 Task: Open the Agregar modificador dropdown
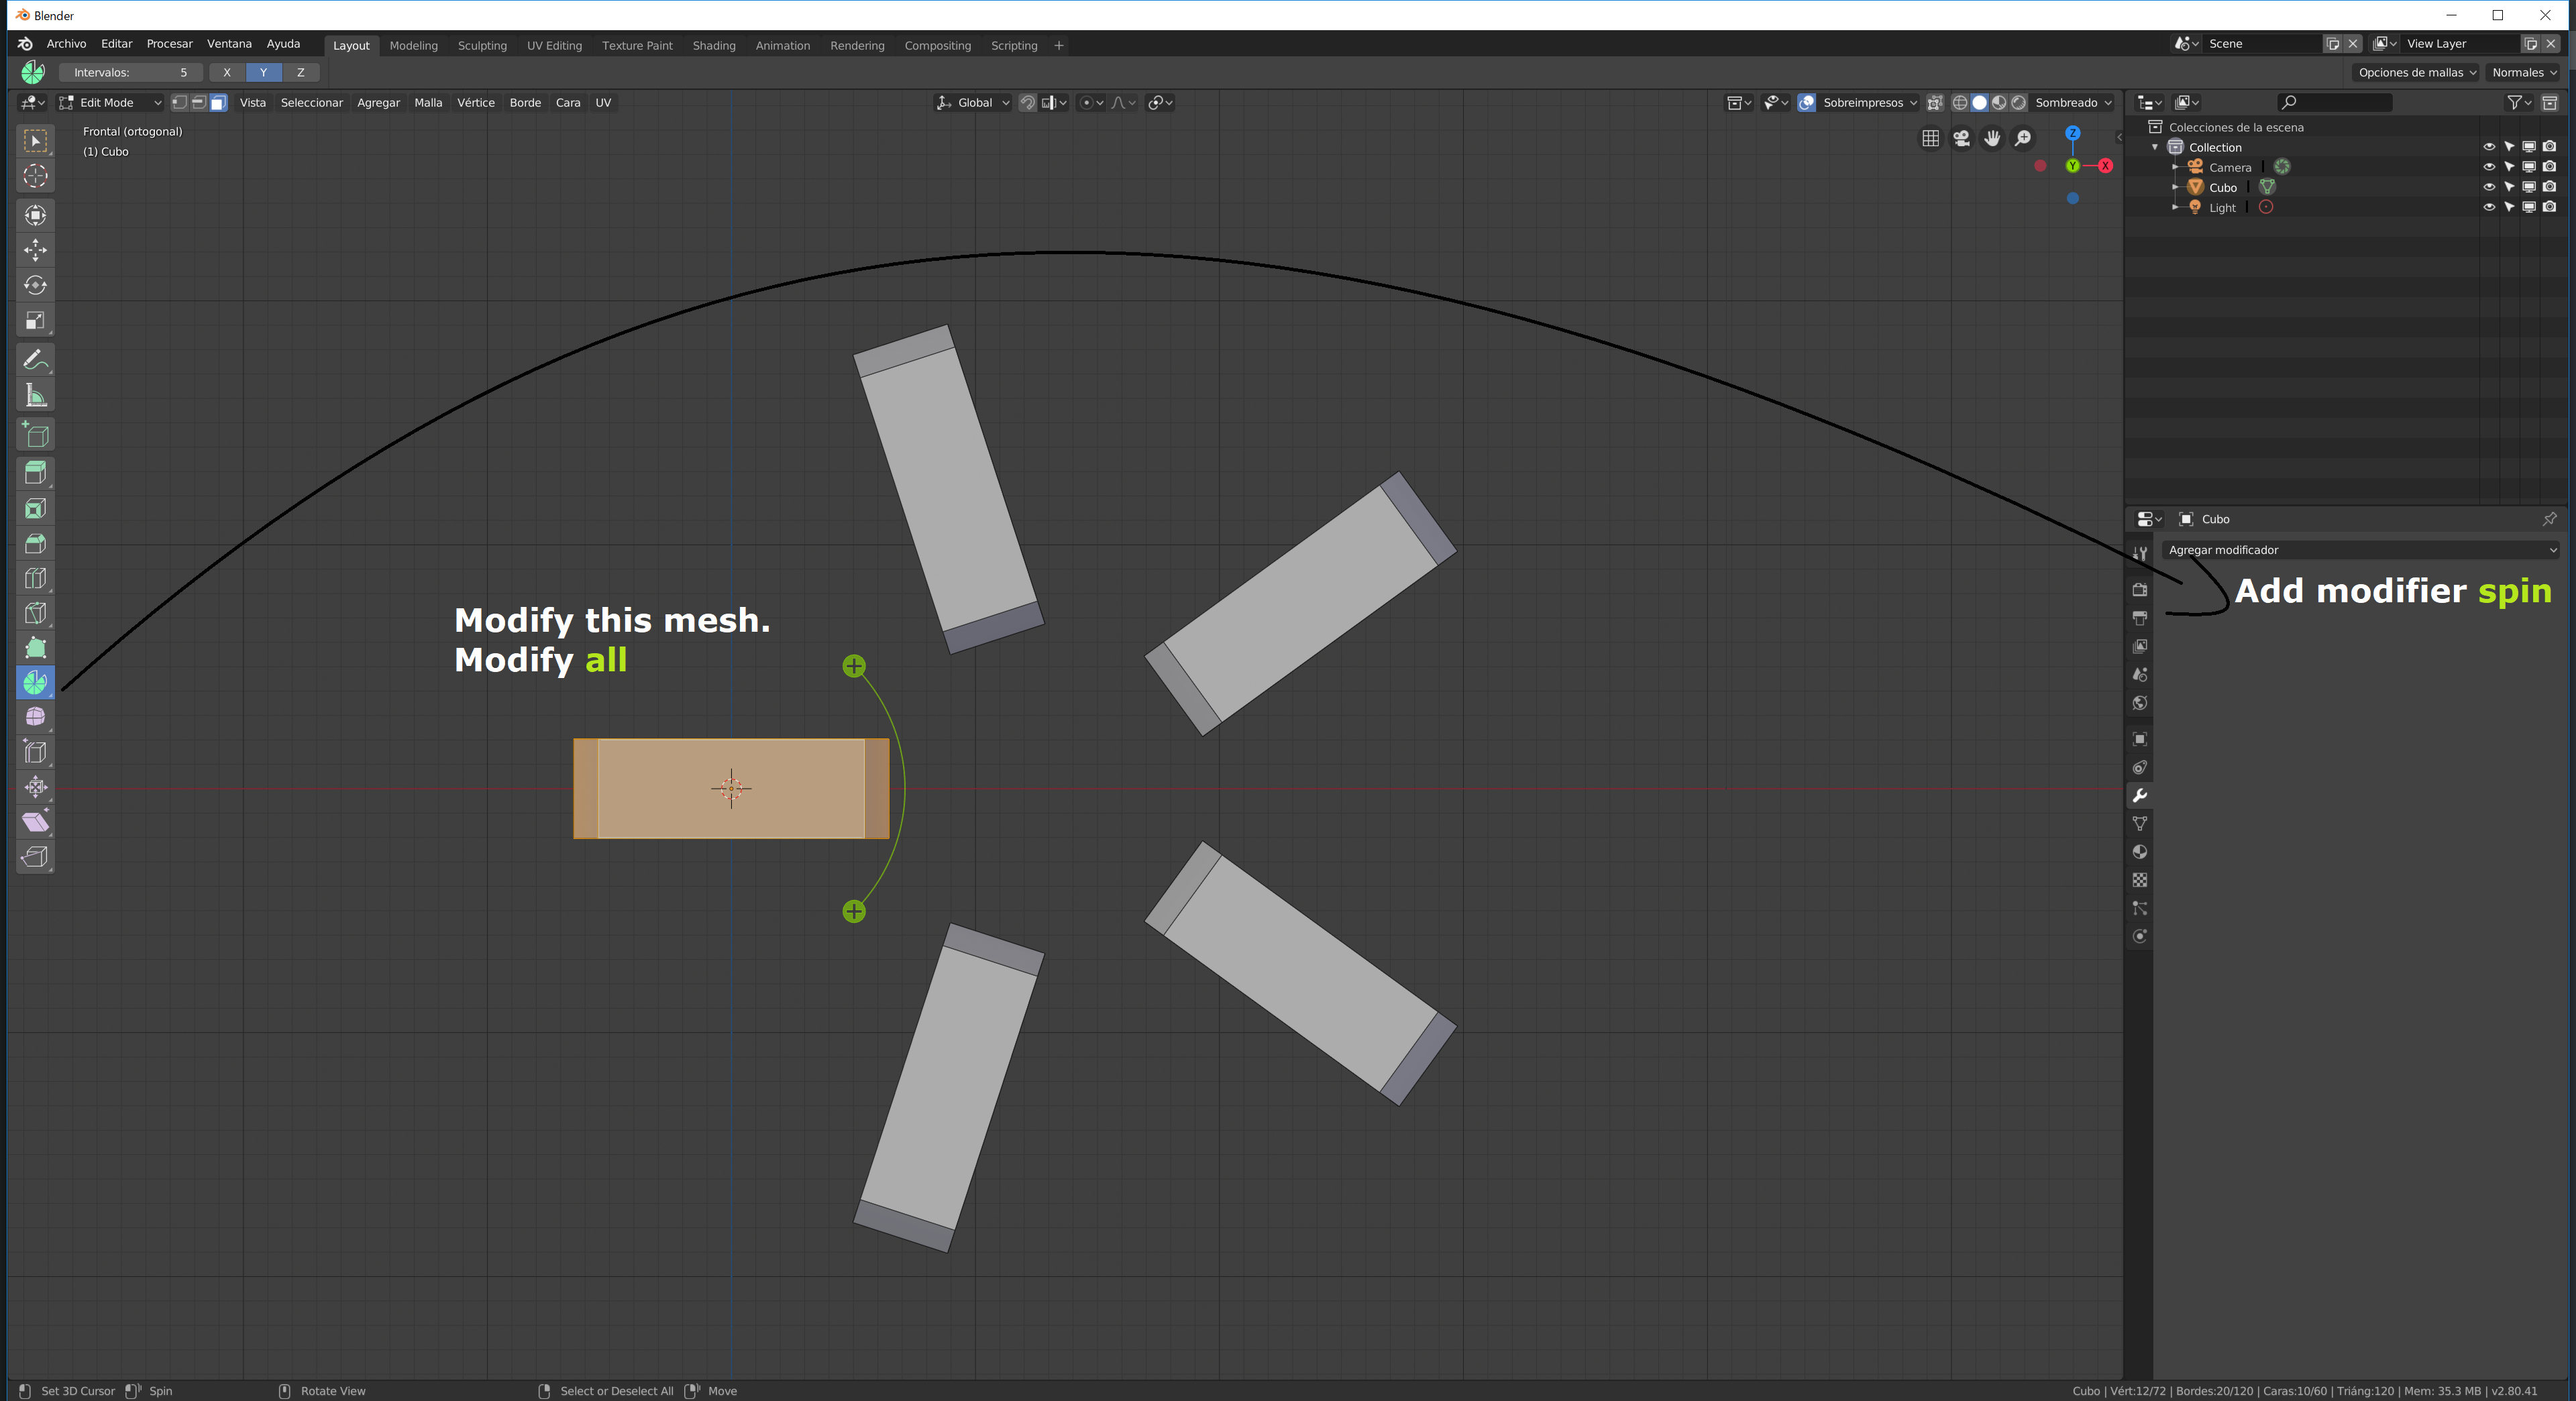coord(2360,550)
